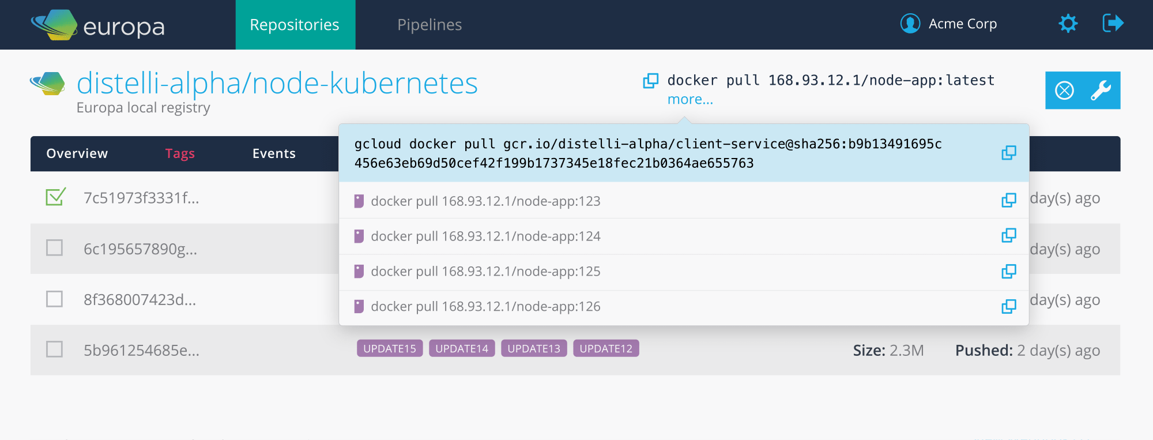1153x440 pixels.
Task: Select the docker pull node-app:124 entry
Action: [x=485, y=236]
